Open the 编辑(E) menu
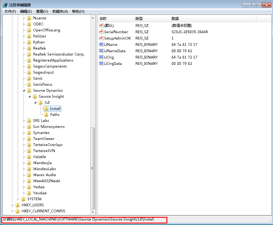Viewport: 273px width, 225px height. pos(26,11)
